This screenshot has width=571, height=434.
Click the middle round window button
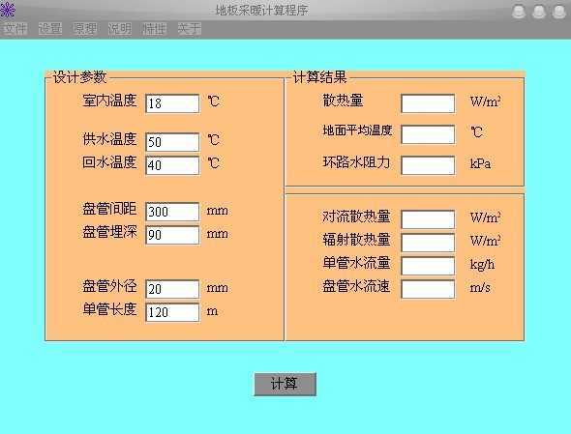pos(539,12)
